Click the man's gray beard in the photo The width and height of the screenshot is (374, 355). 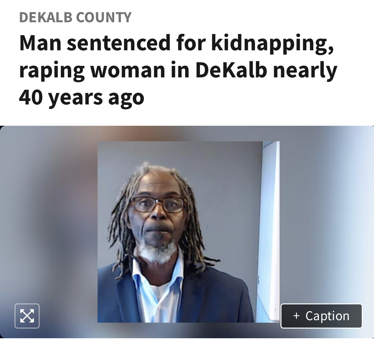tap(157, 251)
